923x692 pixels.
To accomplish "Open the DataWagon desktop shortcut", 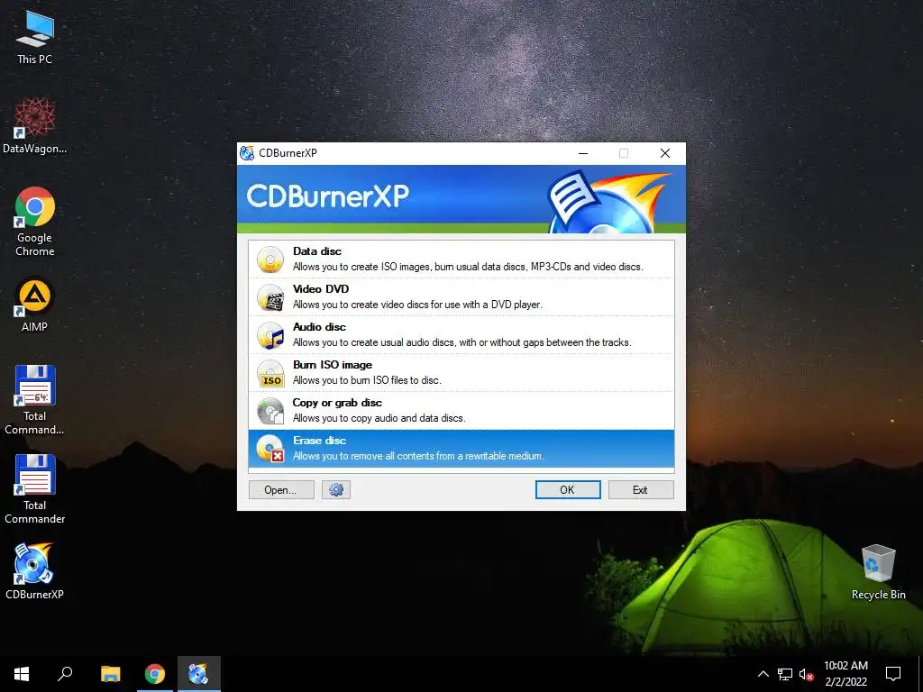I will 35,126.
